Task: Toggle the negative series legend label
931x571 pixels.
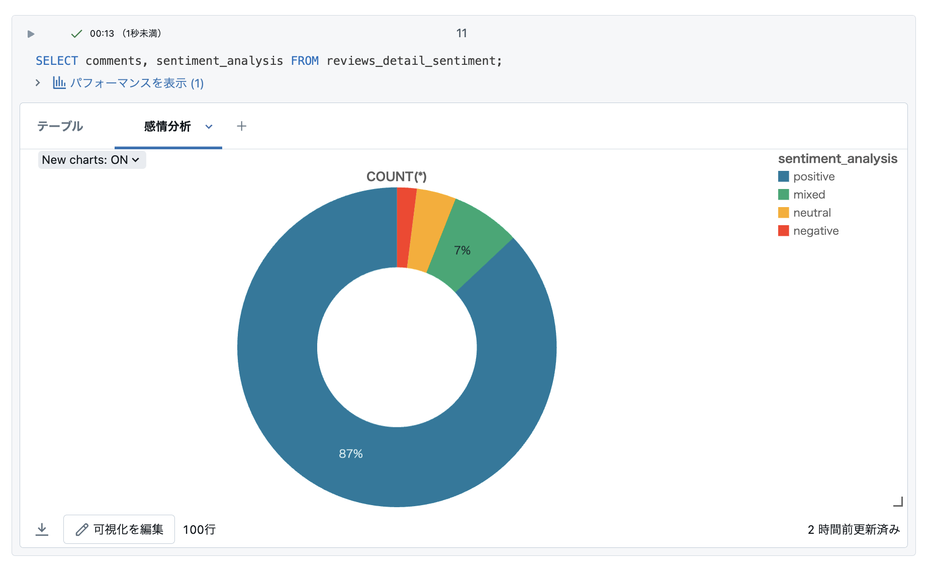Action: pos(816,231)
